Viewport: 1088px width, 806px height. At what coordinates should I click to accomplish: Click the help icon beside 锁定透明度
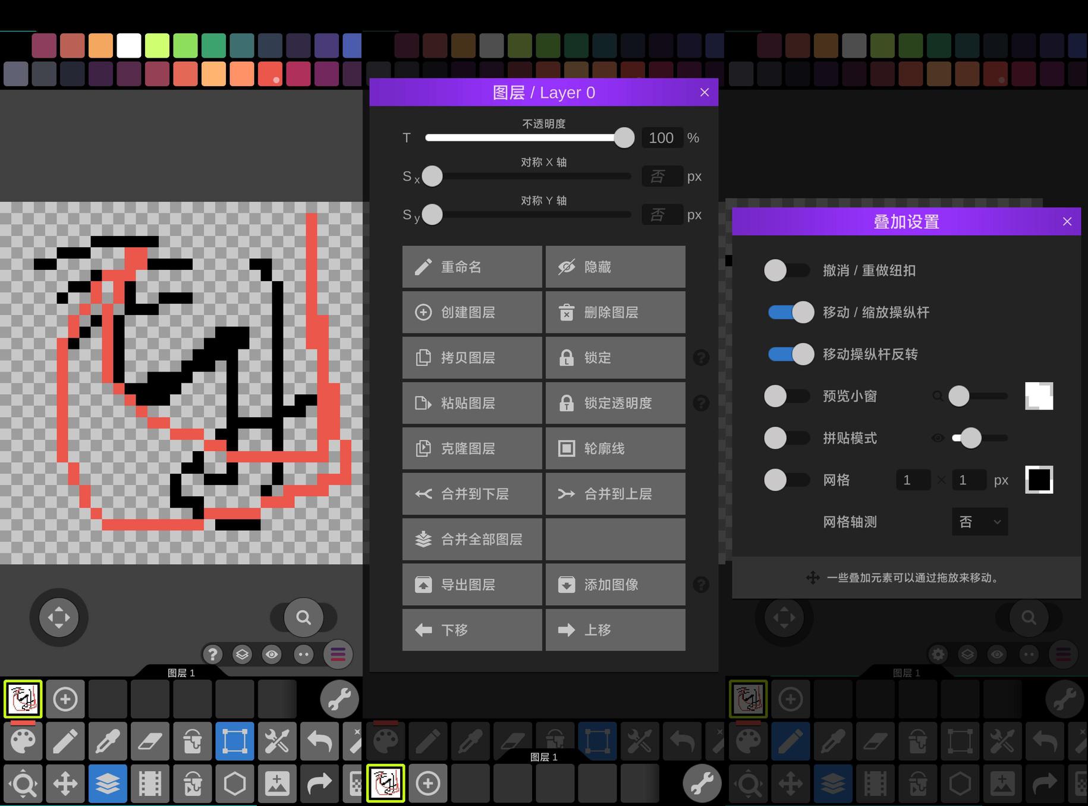coord(701,403)
